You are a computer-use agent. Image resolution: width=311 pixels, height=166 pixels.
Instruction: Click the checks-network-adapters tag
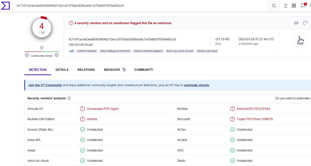point(148,51)
